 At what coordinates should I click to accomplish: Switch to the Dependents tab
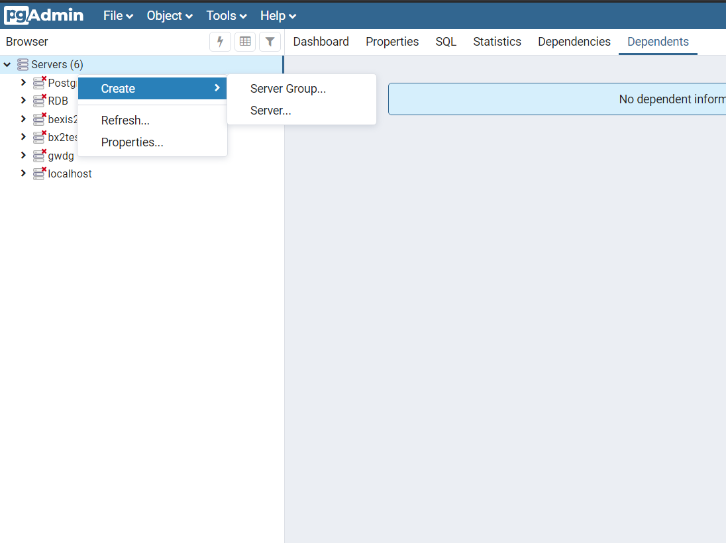pyautogui.click(x=658, y=42)
